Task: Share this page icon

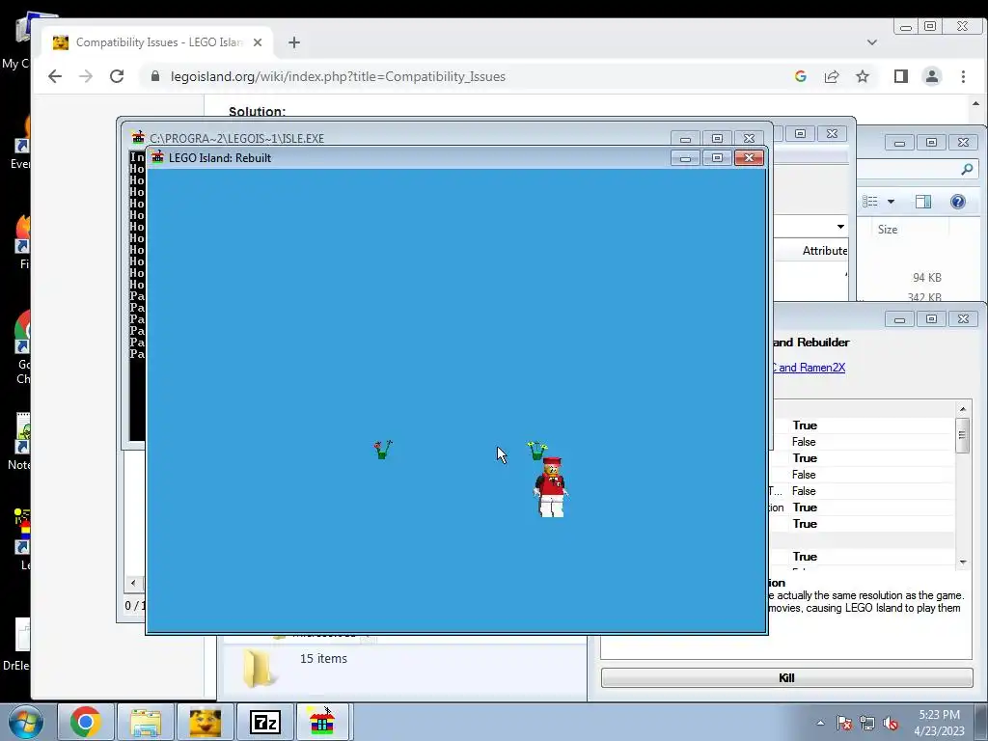Action: [x=831, y=76]
